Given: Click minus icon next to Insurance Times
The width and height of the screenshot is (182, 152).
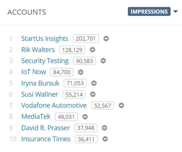Looking at the screenshot, I should (x=105, y=139).
